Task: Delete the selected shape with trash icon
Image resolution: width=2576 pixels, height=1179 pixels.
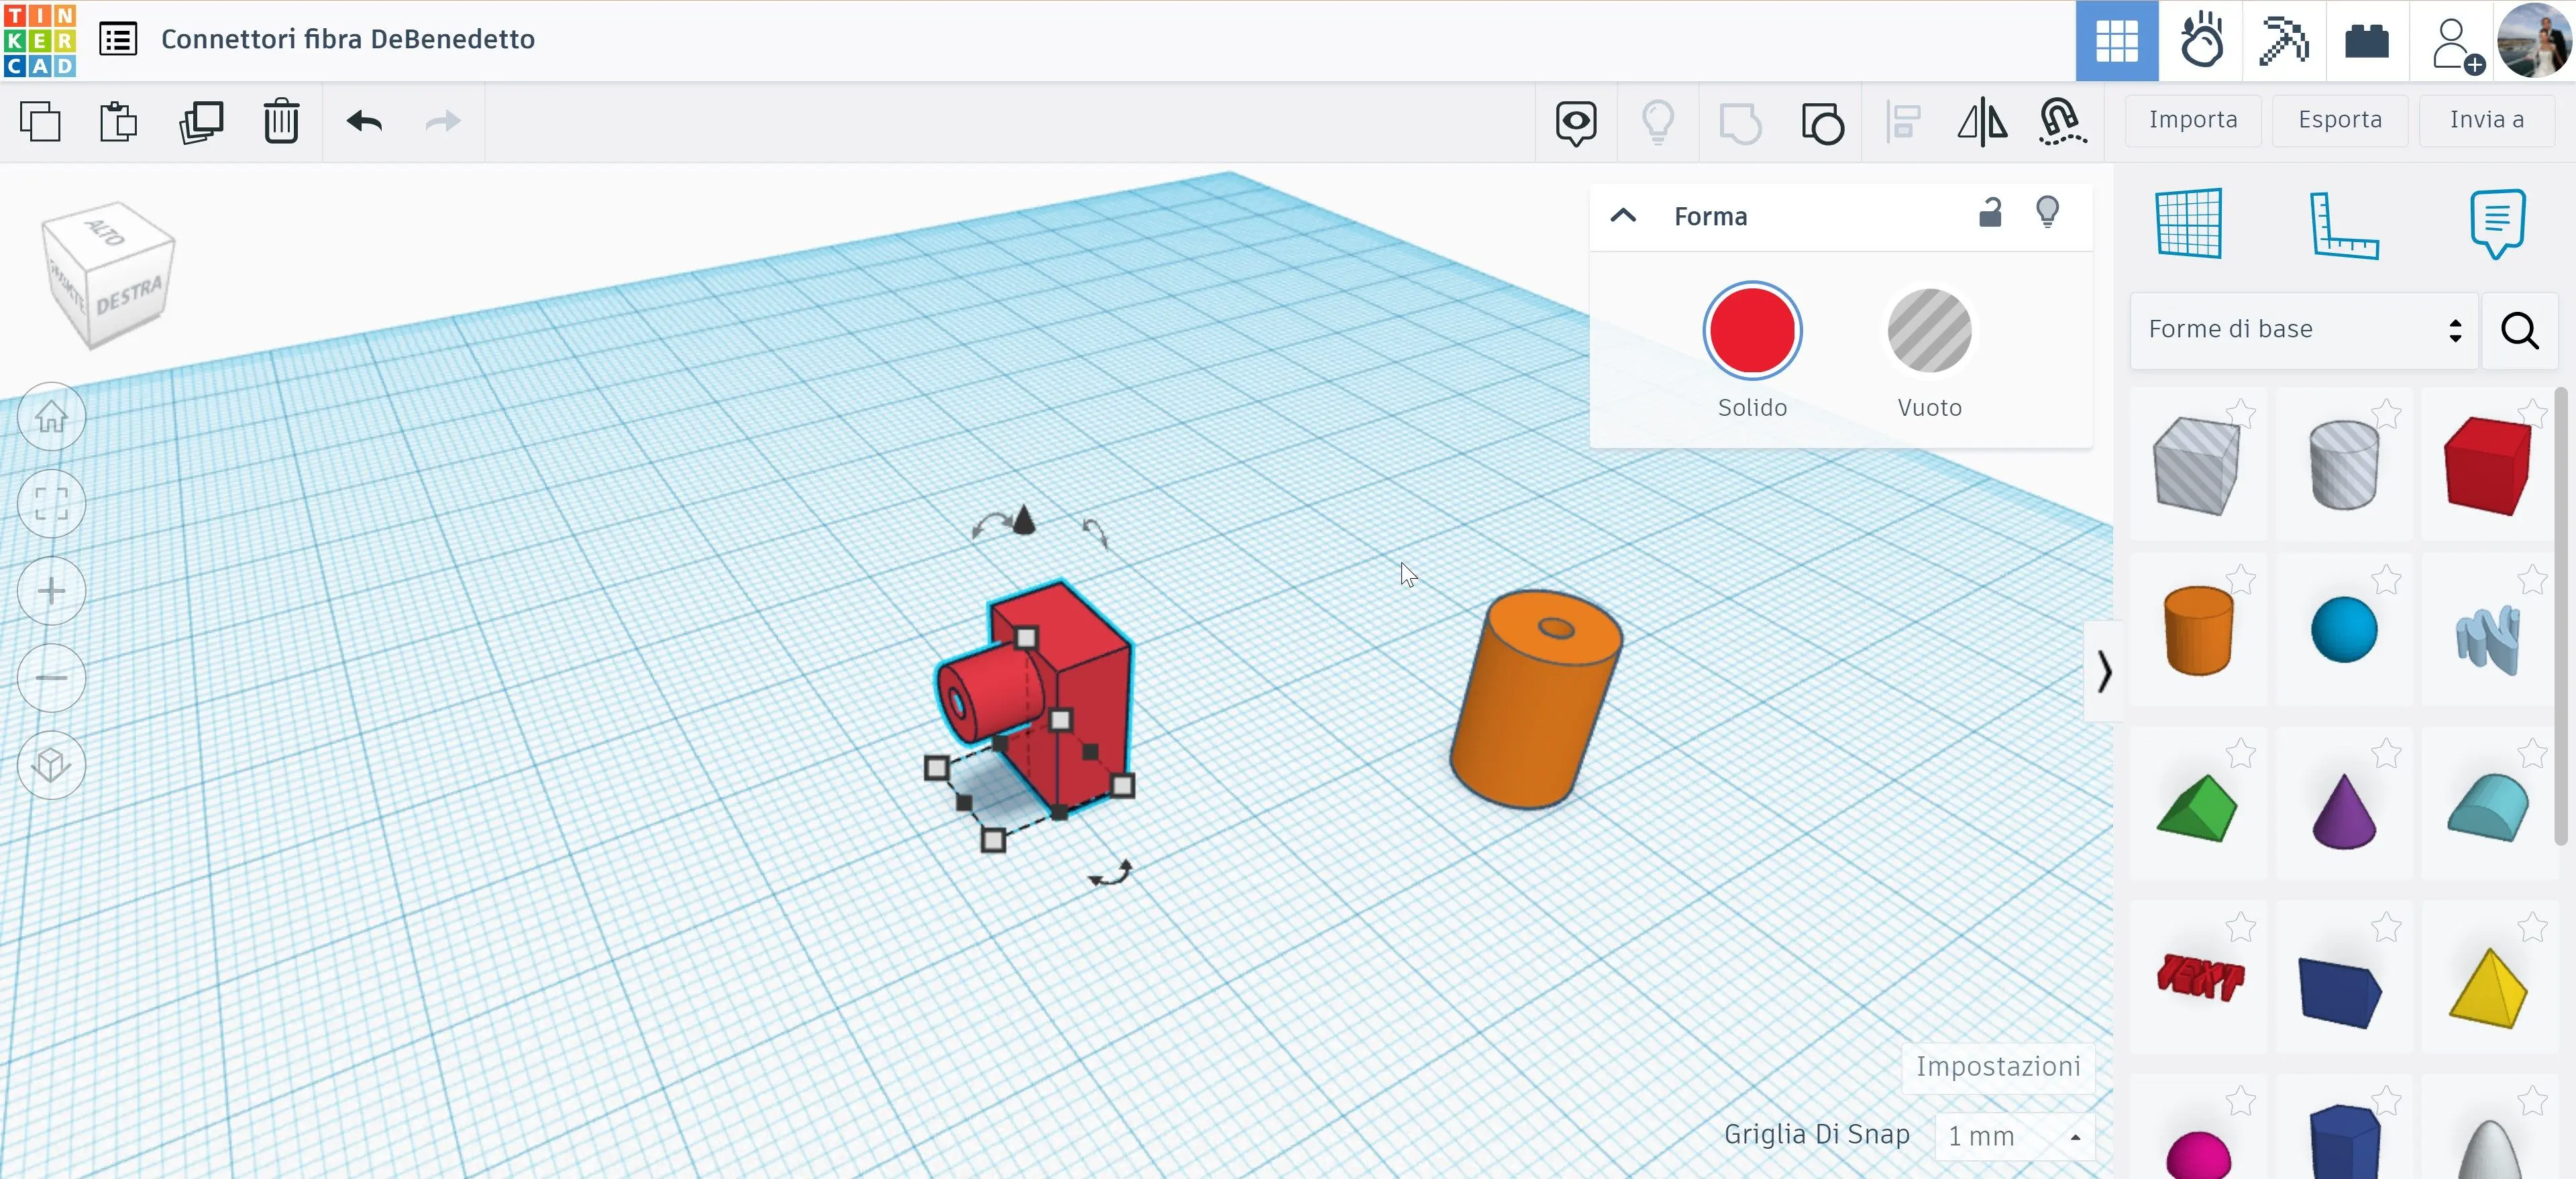Action: coord(281,122)
